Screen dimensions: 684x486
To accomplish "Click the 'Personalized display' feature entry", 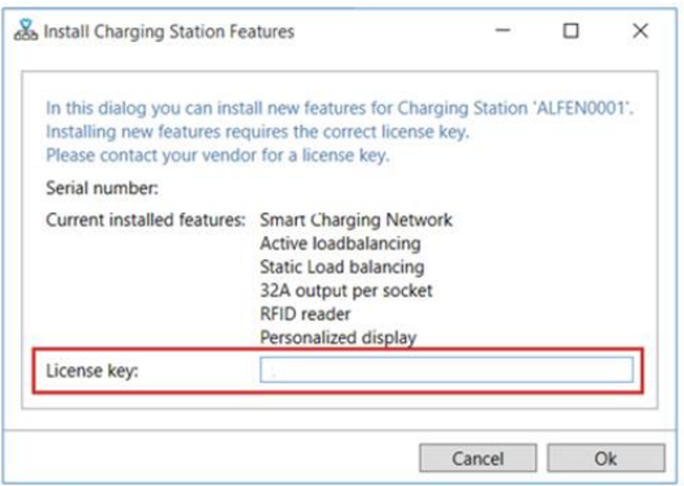I will point(338,337).
